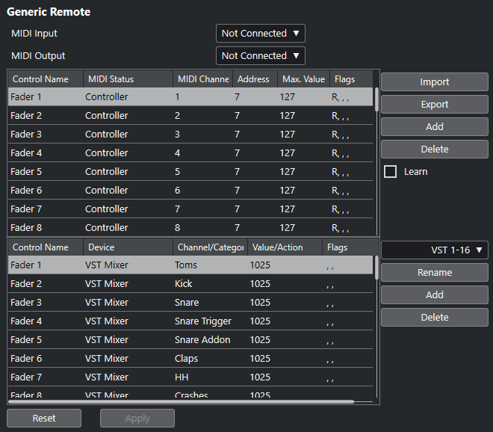The width and height of the screenshot is (493, 432).
Task: Click VST Mixer device for Fader 2
Action: [107, 283]
